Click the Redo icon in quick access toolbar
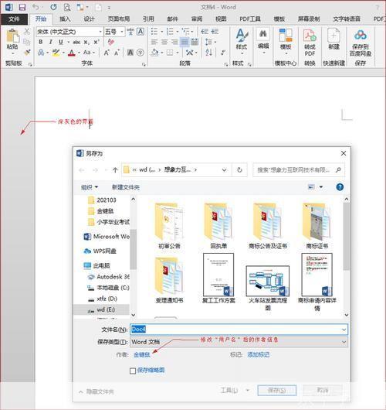Screen dimensions: 386x410 pyautogui.click(x=53, y=7)
